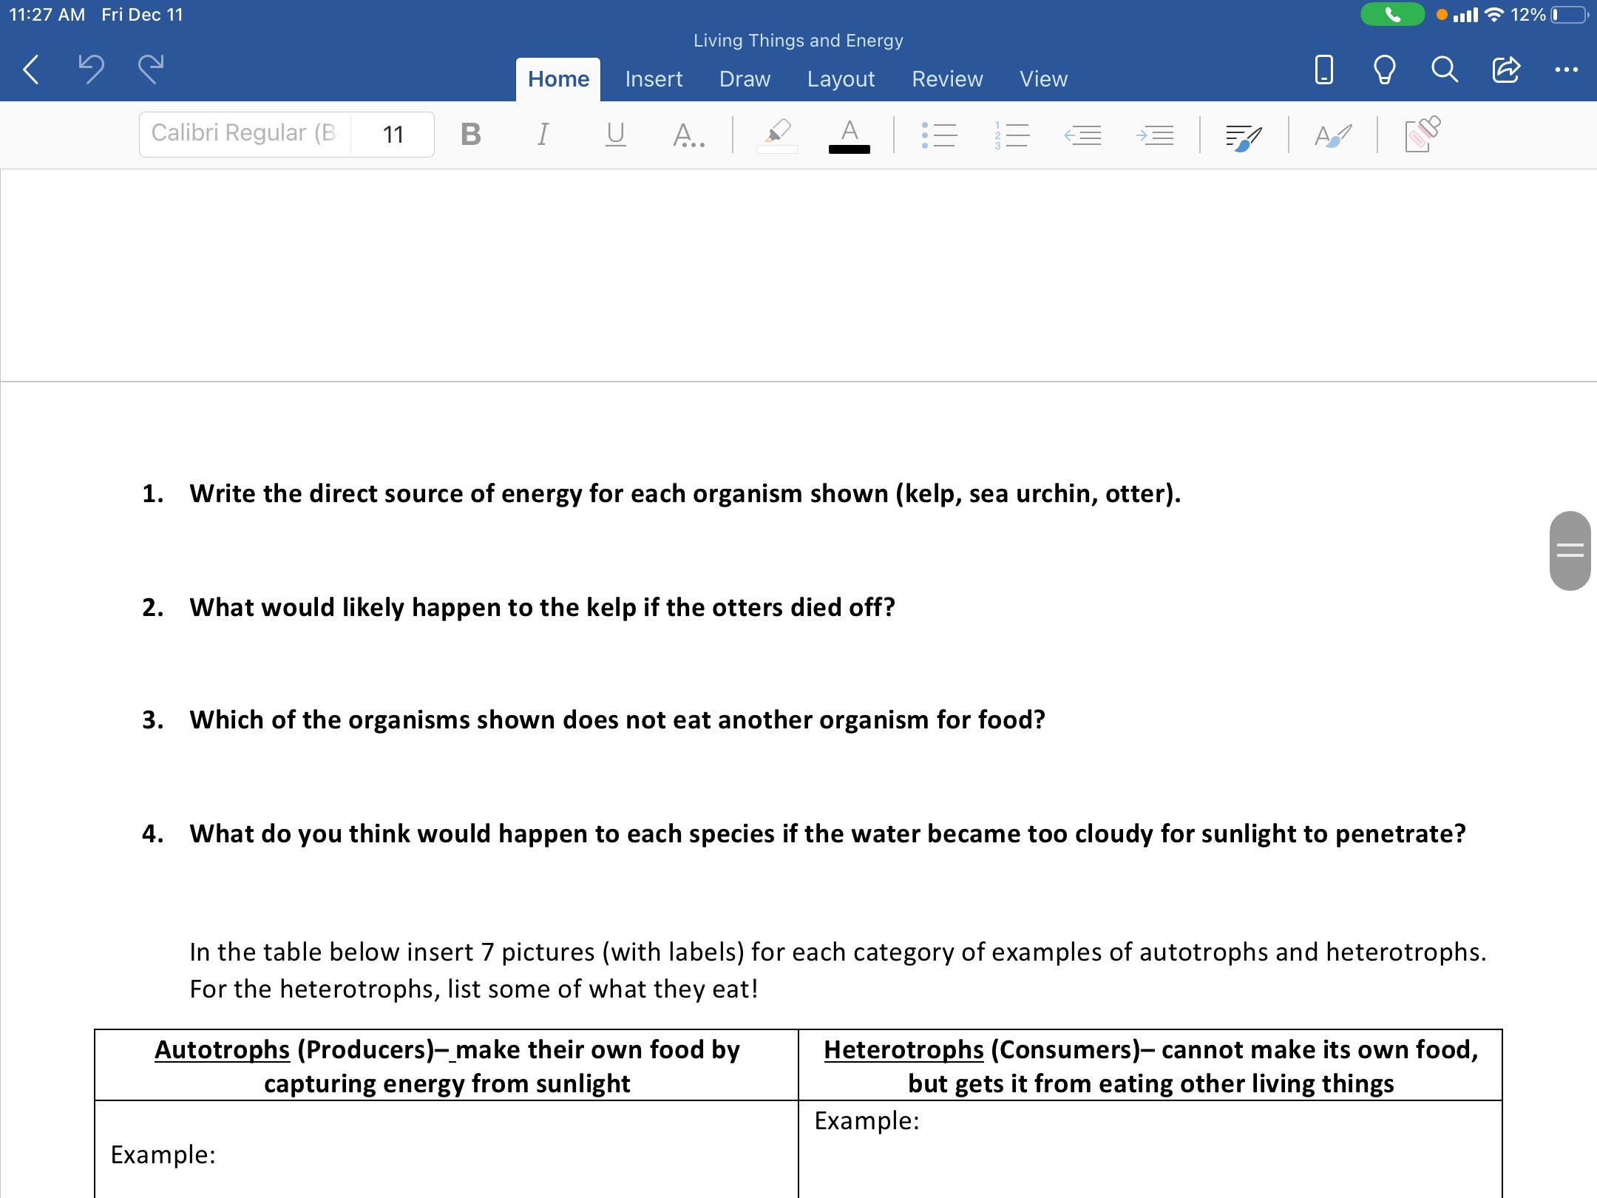Decrease indent with the left-arrow icon

pyautogui.click(x=1082, y=135)
